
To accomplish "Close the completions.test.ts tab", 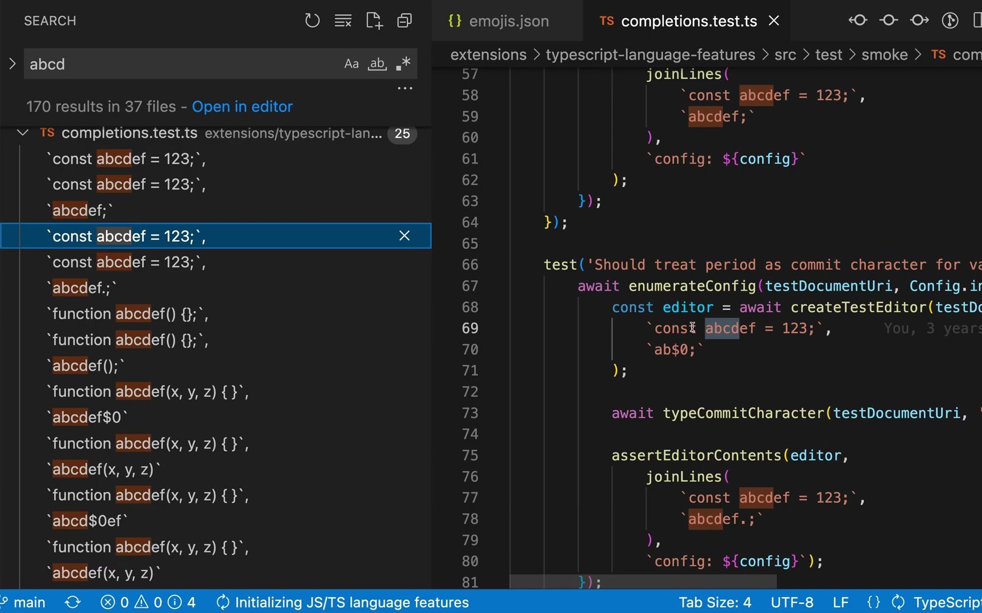I will point(774,21).
